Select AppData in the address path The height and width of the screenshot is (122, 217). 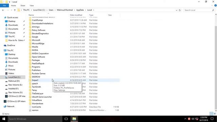click(x=80, y=10)
